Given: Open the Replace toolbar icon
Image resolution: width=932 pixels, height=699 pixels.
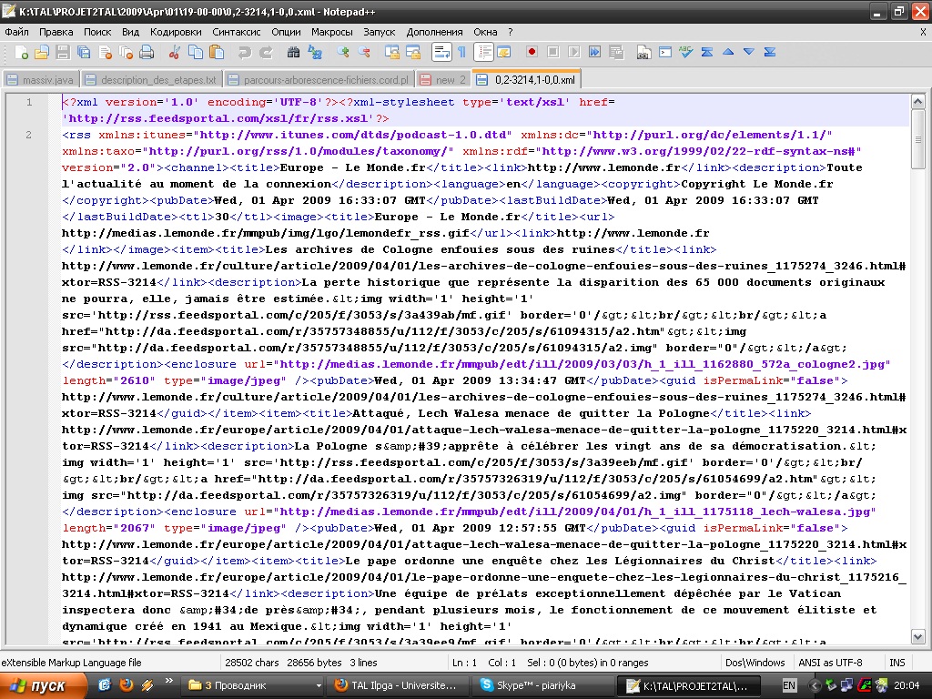Looking at the screenshot, I should click(x=314, y=53).
